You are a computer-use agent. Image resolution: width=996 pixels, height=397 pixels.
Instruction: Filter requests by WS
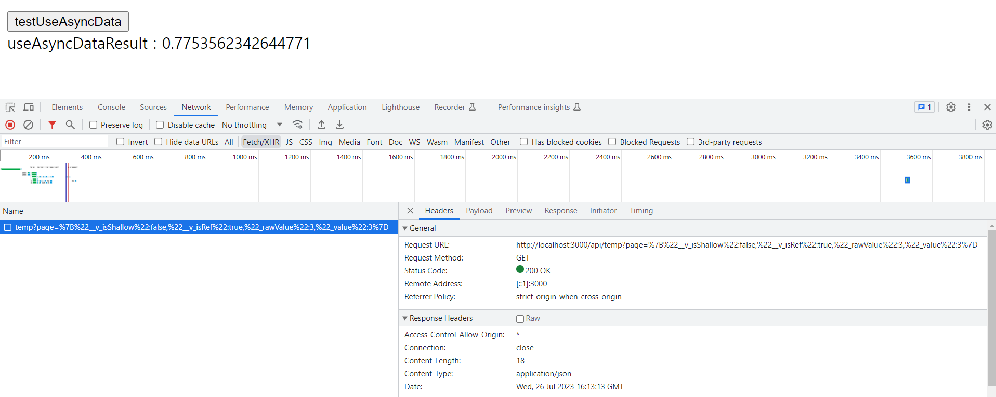tap(414, 142)
